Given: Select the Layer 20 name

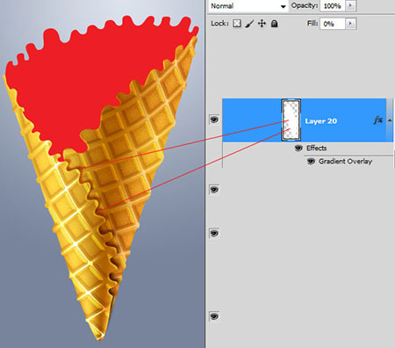Looking at the screenshot, I should (x=321, y=121).
